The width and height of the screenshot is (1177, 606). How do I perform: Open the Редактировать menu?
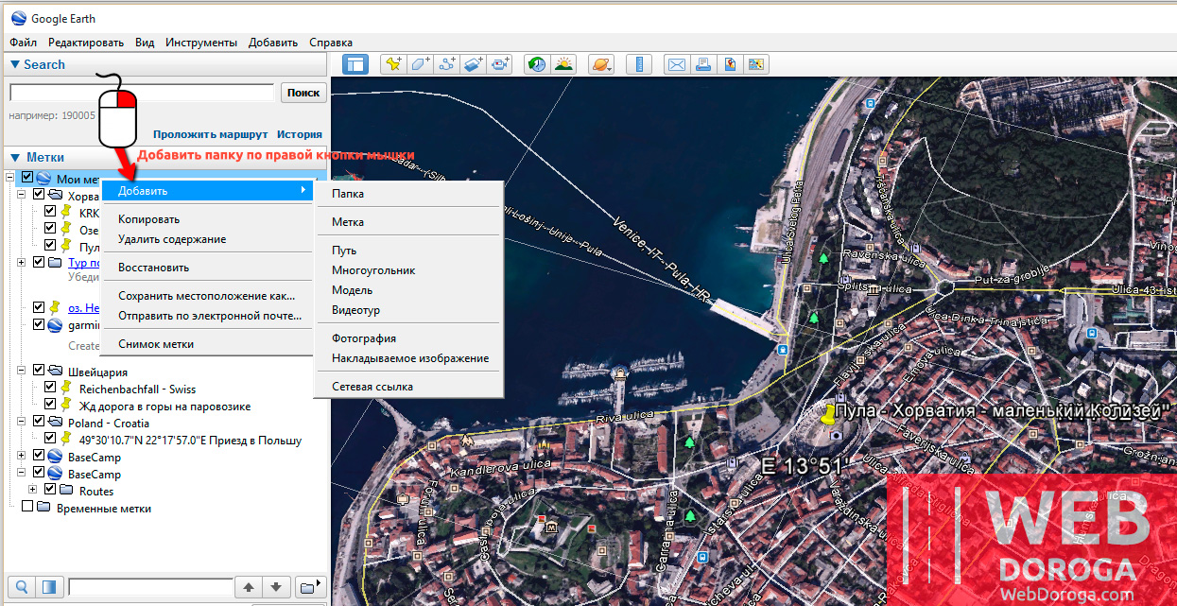86,43
